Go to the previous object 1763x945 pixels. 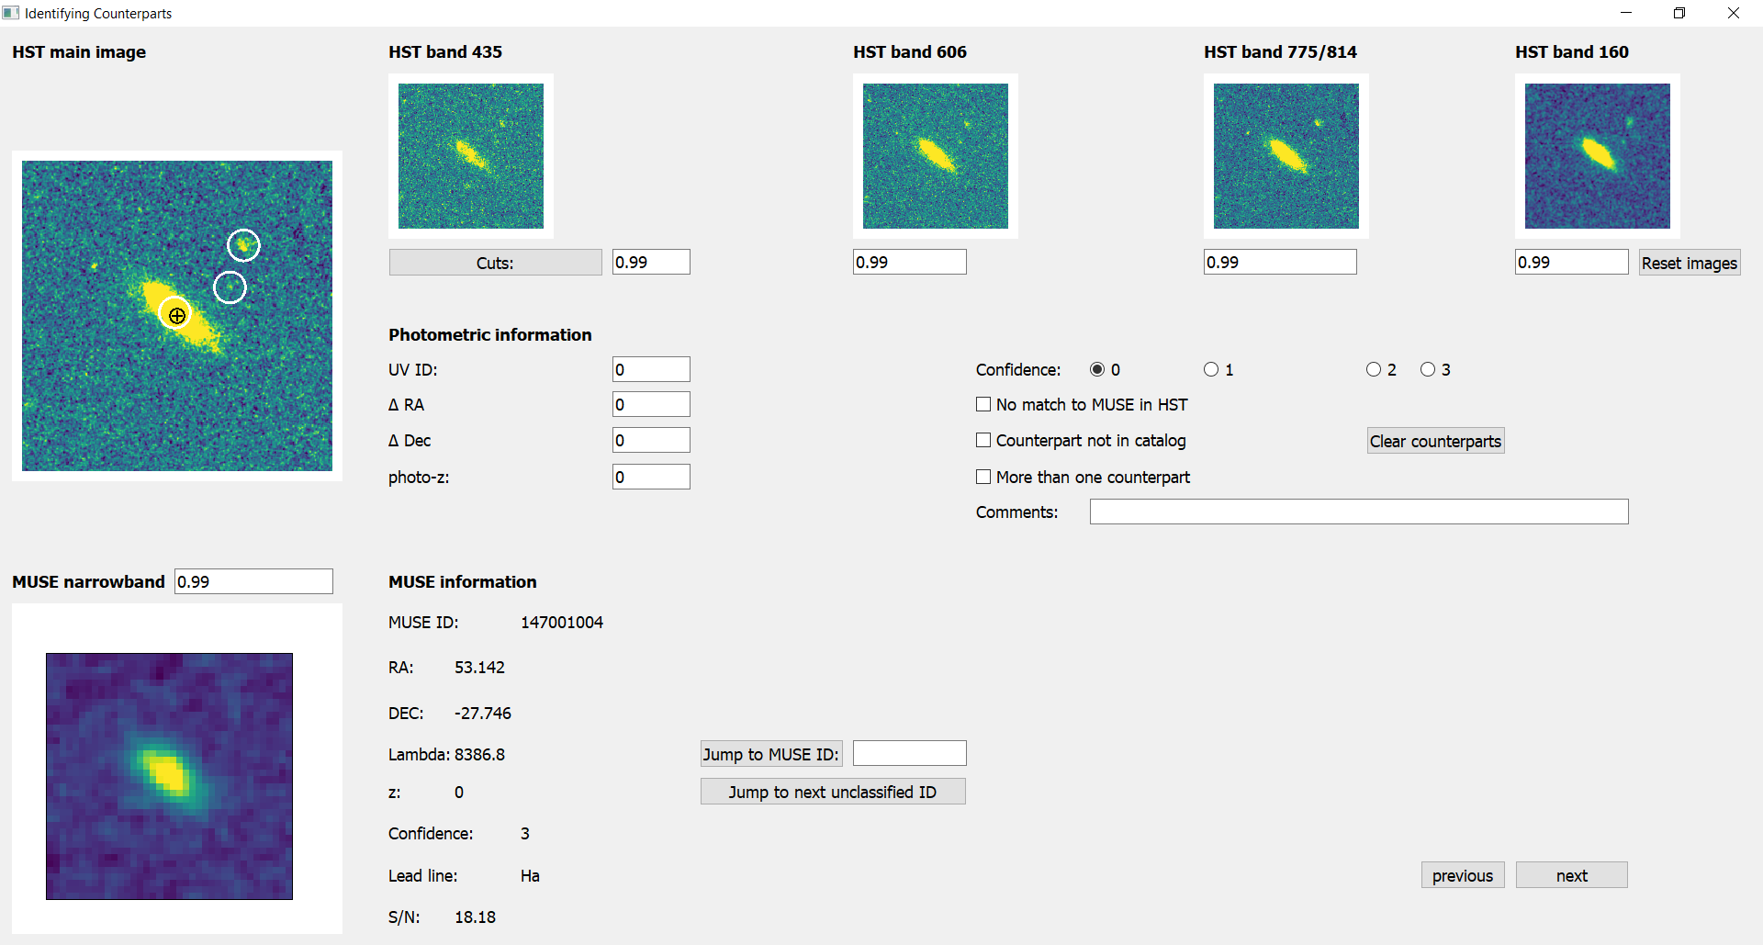1463,875
